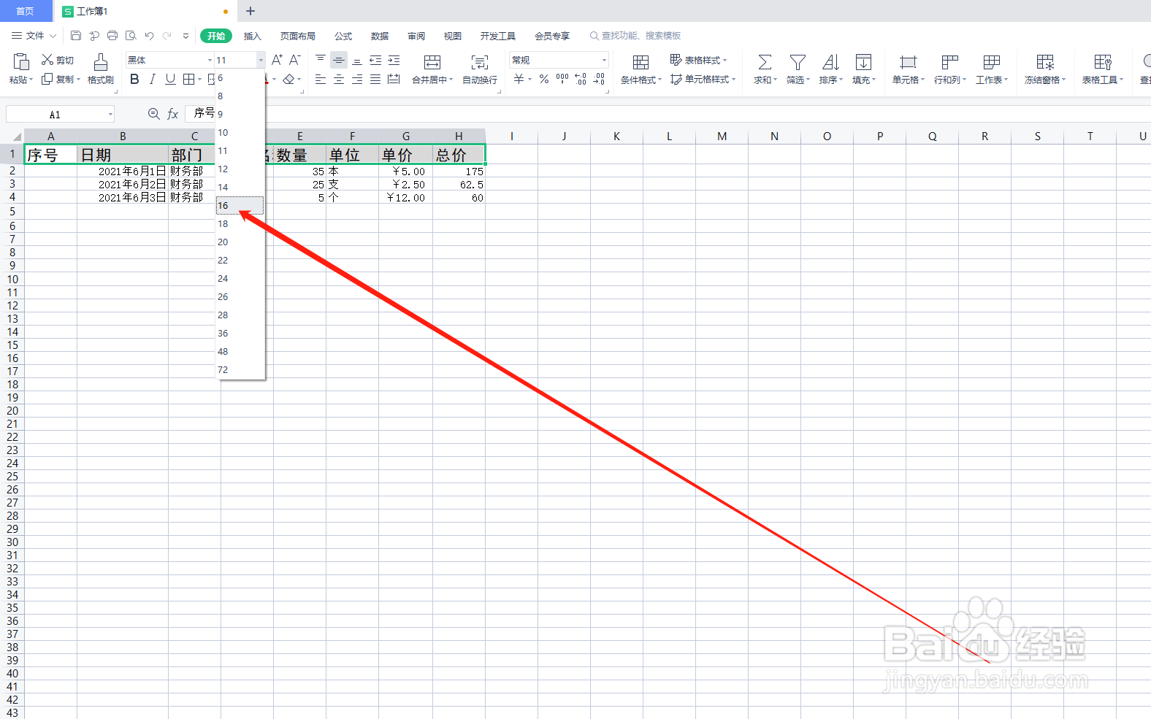Screen dimensions: 1151x719
Task: Click the 复制 (Copy) button
Action: tap(60, 79)
